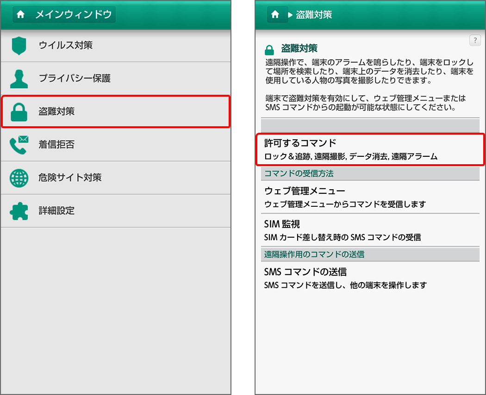Open the SIM 監視 option
This screenshot has width=486, height=395.
click(x=369, y=230)
